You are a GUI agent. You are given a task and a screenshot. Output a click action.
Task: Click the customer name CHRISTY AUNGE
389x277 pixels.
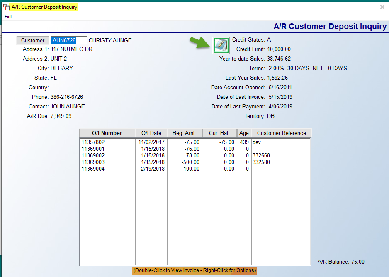pyautogui.click(x=110, y=40)
